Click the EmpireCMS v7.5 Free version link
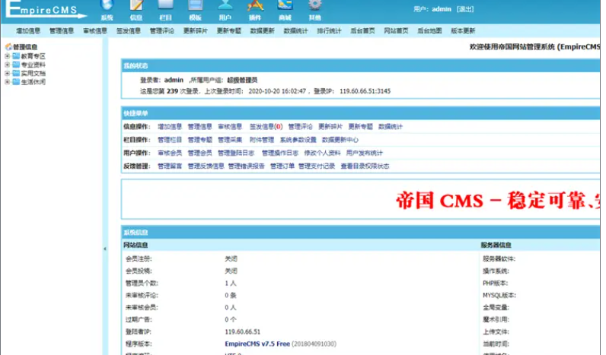This screenshot has width=606, height=355. (257, 344)
